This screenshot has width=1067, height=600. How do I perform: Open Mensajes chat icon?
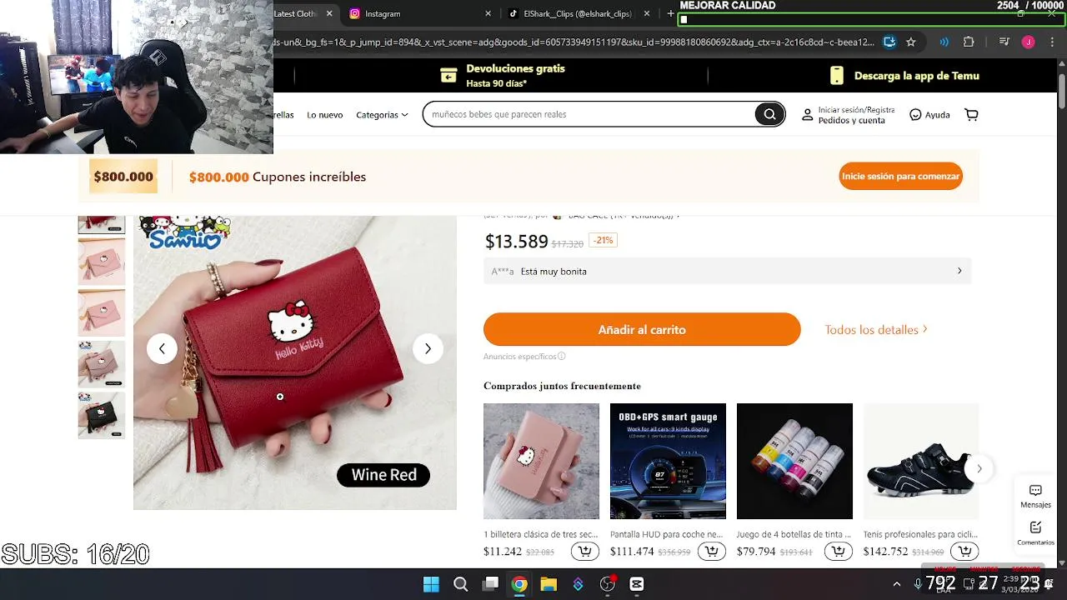(1035, 496)
